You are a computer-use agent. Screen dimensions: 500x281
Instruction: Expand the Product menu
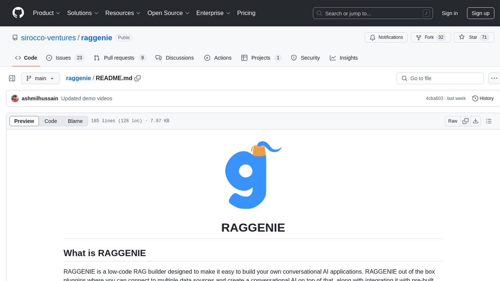47,13
